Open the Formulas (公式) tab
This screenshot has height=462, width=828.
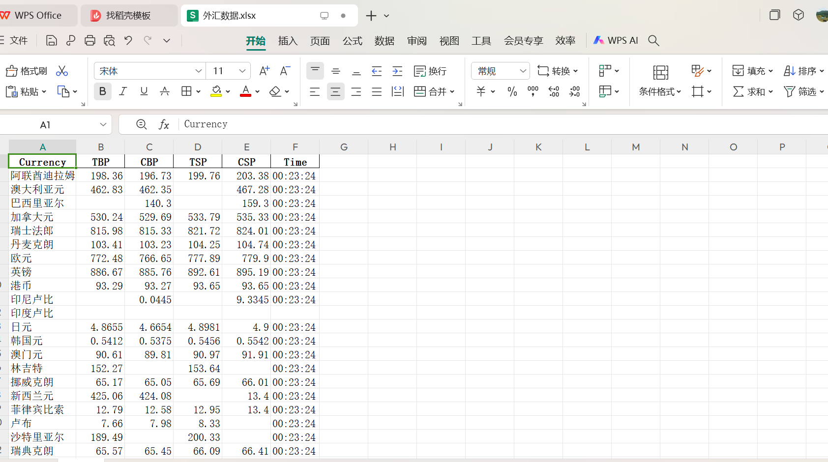coord(353,41)
